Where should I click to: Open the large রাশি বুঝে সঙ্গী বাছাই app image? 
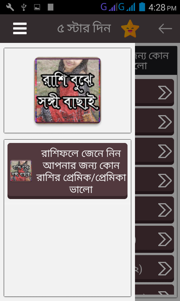coord(67,90)
